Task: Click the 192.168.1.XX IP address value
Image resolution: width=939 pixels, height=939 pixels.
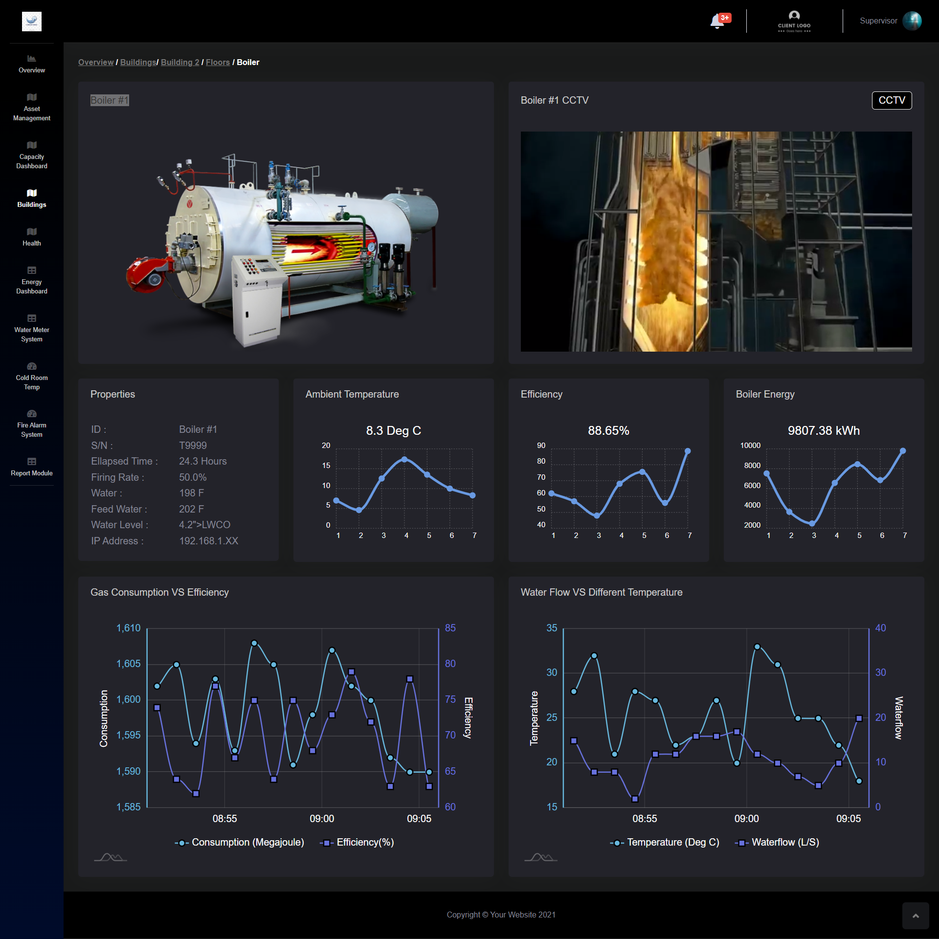Action: (x=209, y=541)
